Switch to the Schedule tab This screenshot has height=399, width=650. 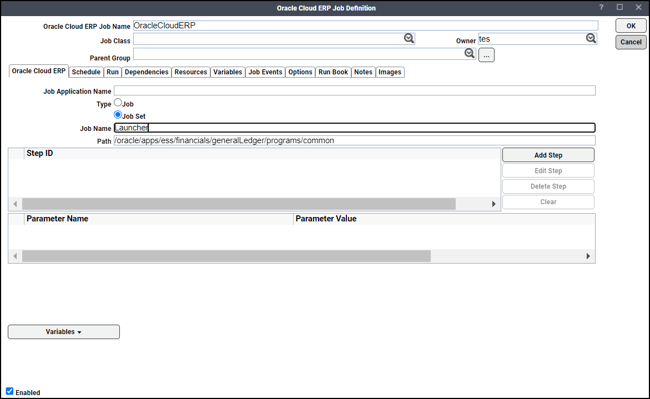(86, 72)
